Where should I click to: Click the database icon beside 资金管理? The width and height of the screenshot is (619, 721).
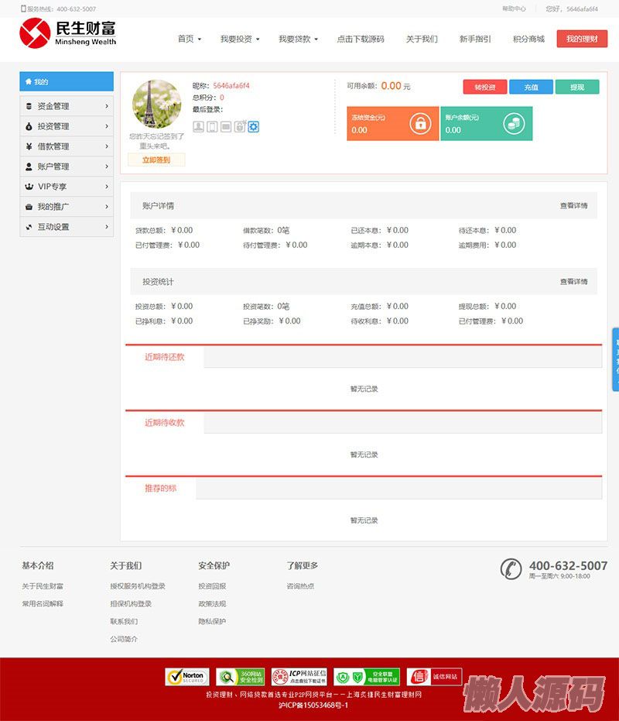(29, 106)
